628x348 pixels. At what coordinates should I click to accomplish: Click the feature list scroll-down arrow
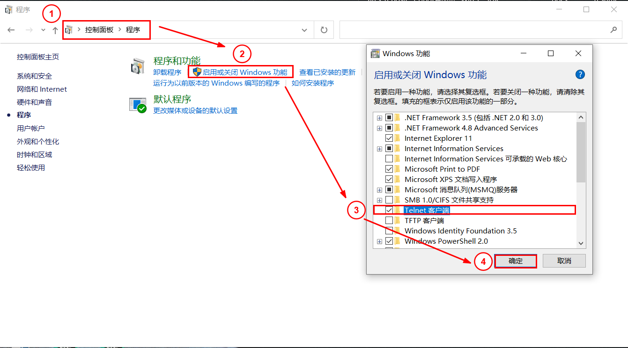(581, 243)
